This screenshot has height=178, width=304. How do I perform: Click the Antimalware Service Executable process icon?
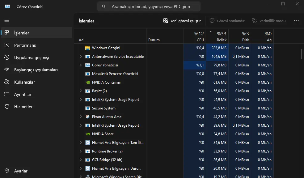88,57
